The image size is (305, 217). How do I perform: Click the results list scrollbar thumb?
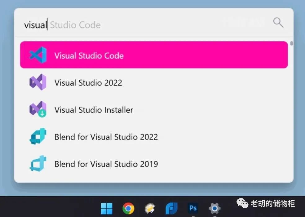pos(291,43)
